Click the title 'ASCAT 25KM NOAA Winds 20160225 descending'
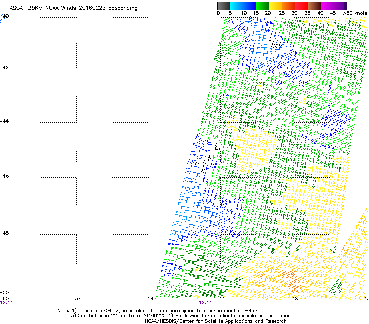Viewport: 369px width, 324px height. pos(74,8)
